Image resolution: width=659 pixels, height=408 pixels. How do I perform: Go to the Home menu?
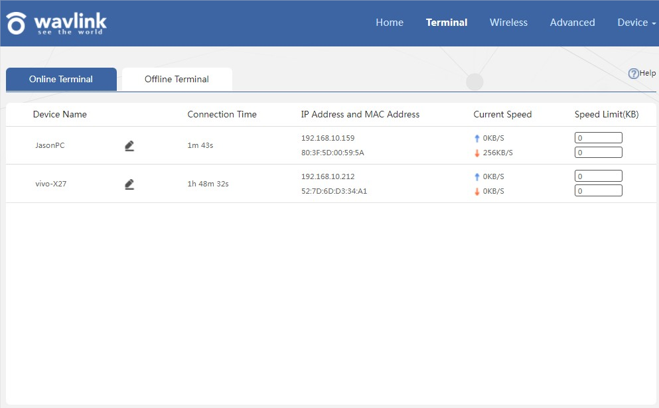(x=390, y=23)
